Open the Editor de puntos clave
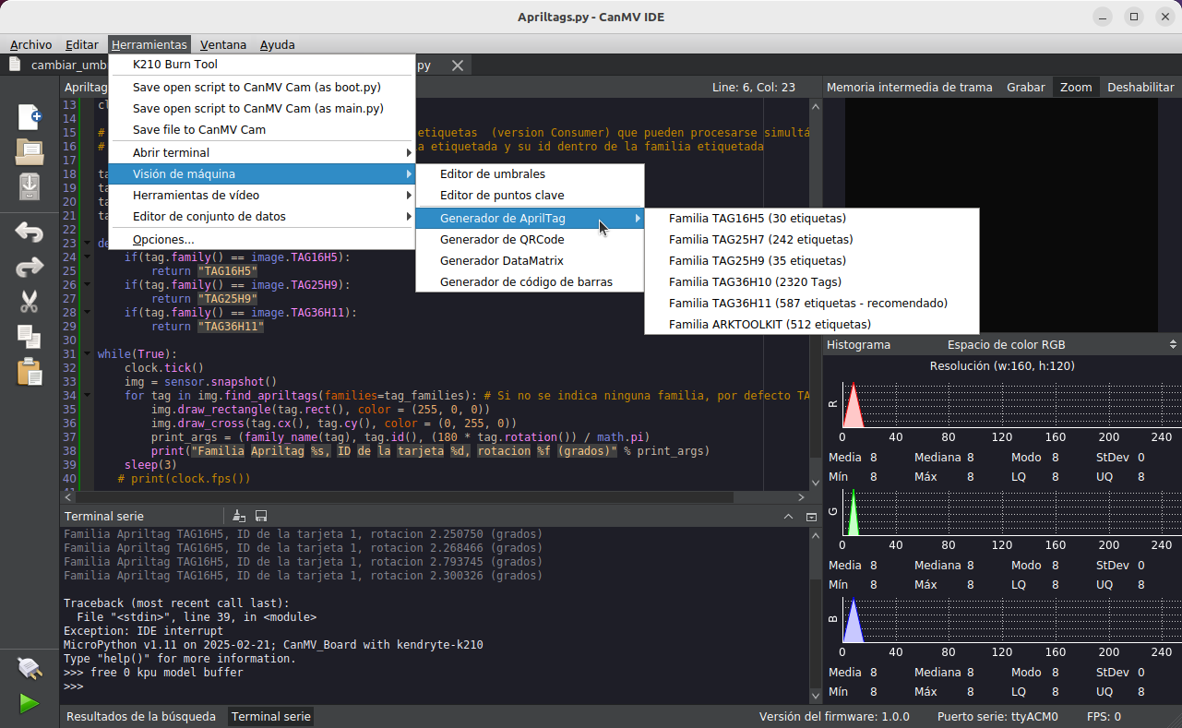Screen dimensions: 1182x728 (x=530, y=195)
